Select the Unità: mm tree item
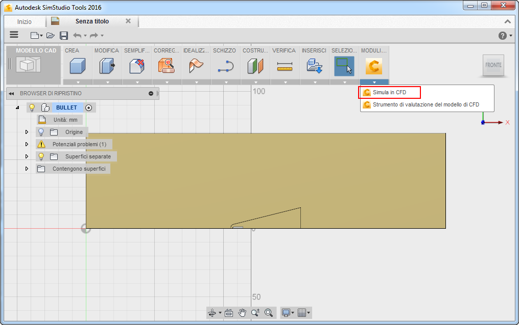519x325 pixels. (65, 120)
